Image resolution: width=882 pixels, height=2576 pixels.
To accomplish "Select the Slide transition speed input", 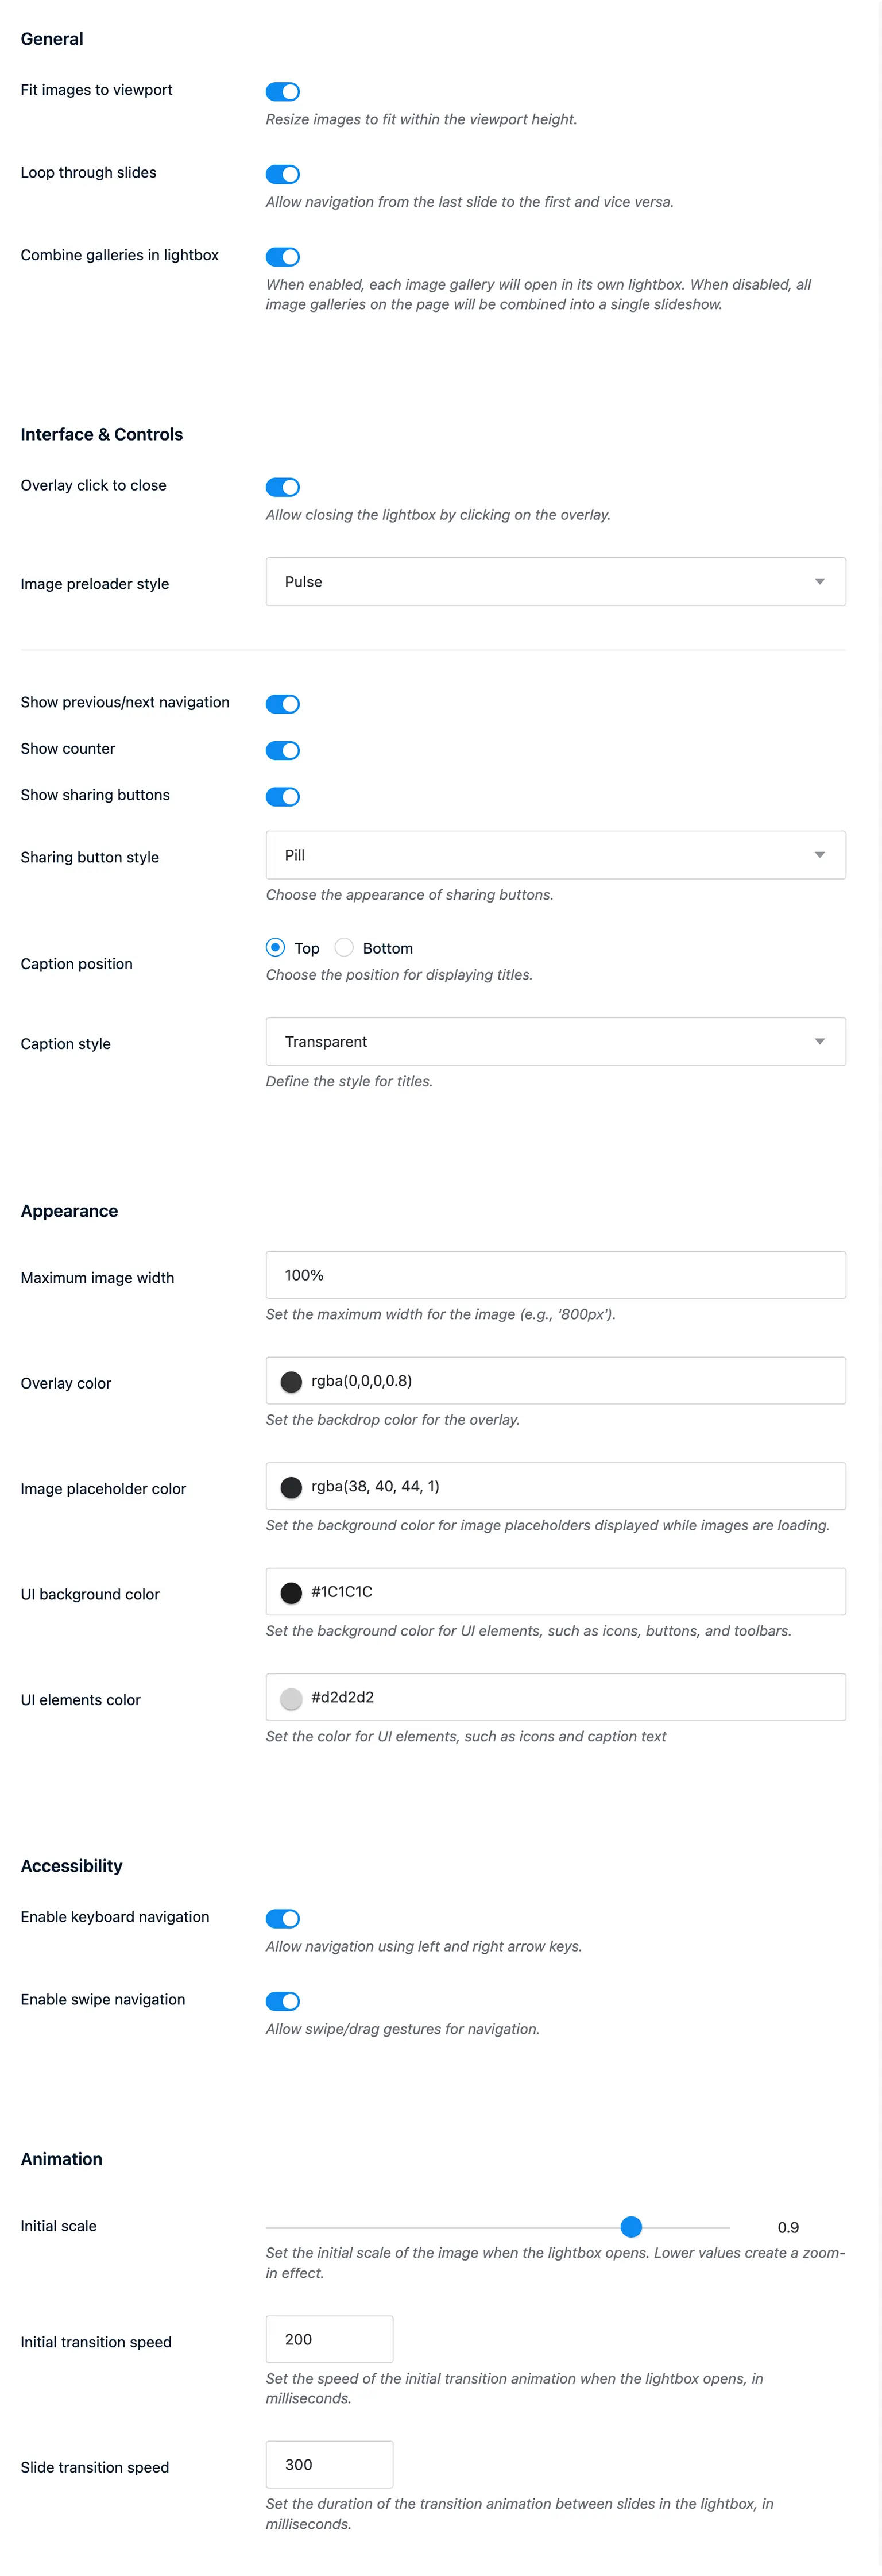I will (329, 2464).
